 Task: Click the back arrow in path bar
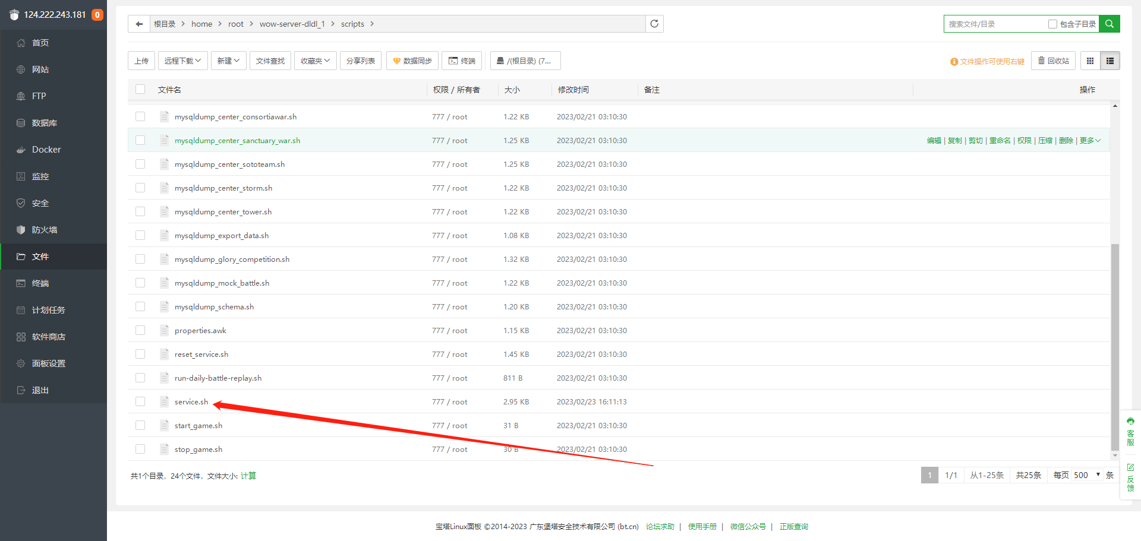pos(139,24)
